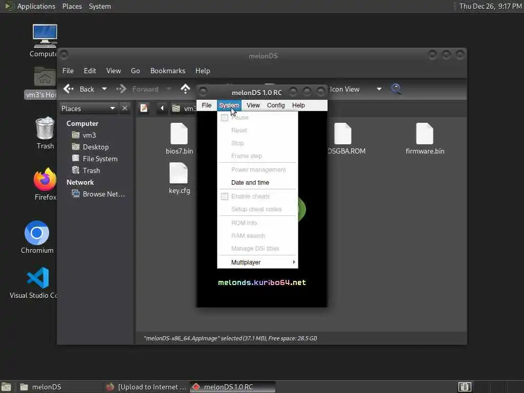524x393 pixels.
Task: Toggle the location edit pencil icon
Action: point(144,108)
